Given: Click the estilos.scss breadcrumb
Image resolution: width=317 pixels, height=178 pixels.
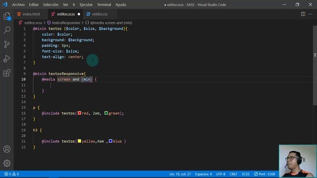Looking at the screenshot, I should tap(33, 23).
